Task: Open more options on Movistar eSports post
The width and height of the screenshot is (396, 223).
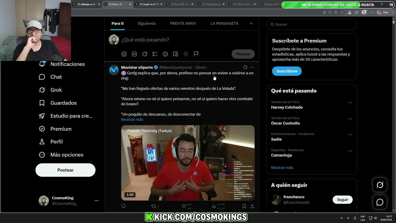Action: 252,67
